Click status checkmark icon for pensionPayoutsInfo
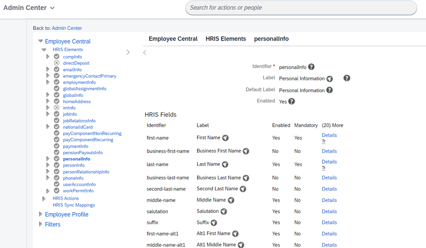Viewport: 426px width, 248px height. coord(56,152)
